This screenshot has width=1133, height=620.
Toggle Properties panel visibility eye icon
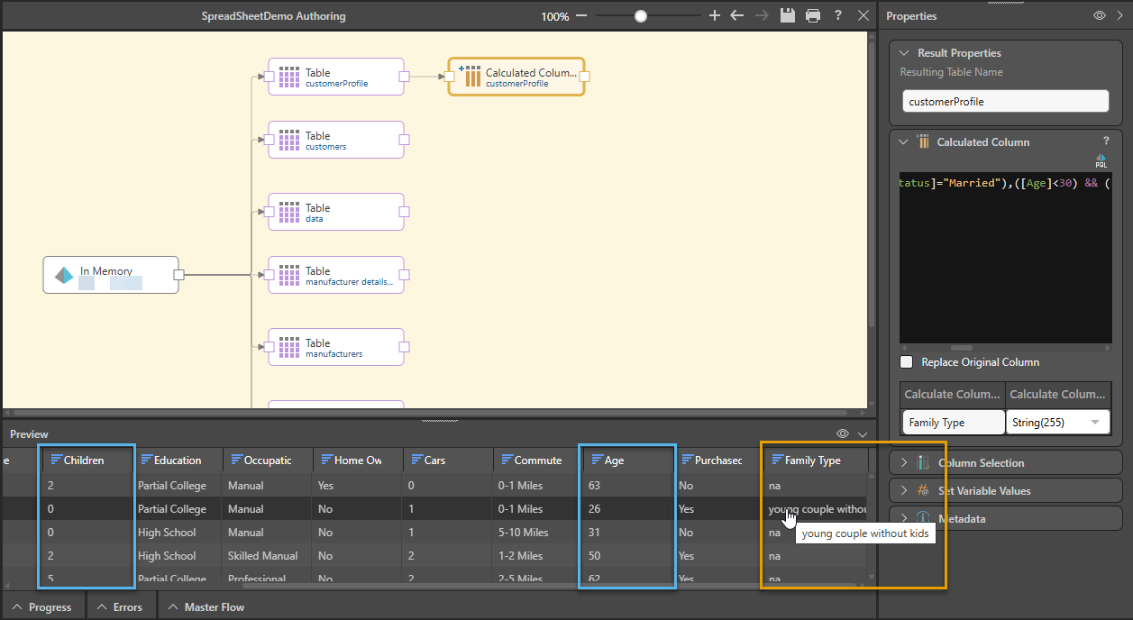tap(1100, 15)
